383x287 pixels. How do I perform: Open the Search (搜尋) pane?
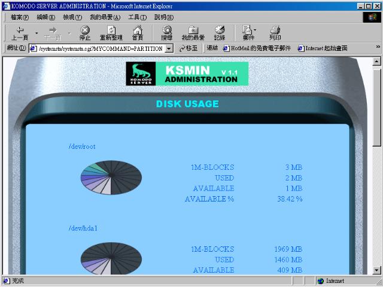click(166, 32)
